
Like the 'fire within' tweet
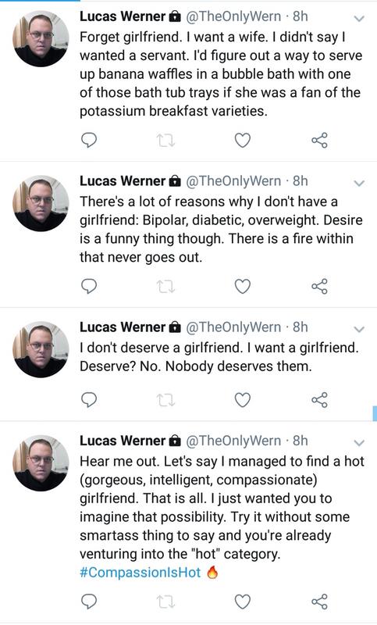click(x=243, y=286)
